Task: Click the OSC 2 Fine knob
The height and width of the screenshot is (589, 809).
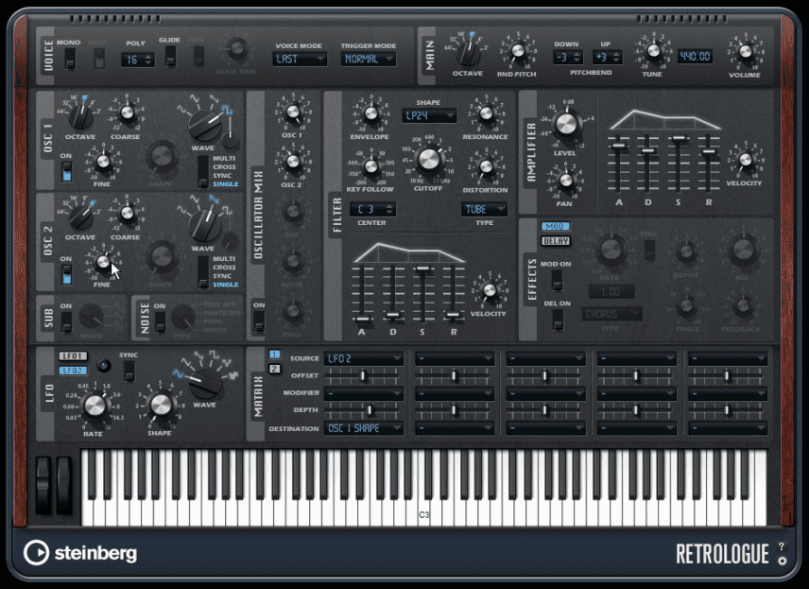Action: pos(103,262)
